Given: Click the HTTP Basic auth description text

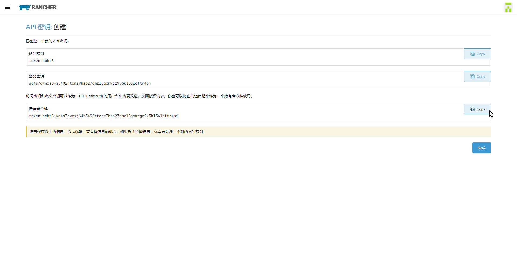Looking at the screenshot, I should click(139, 96).
